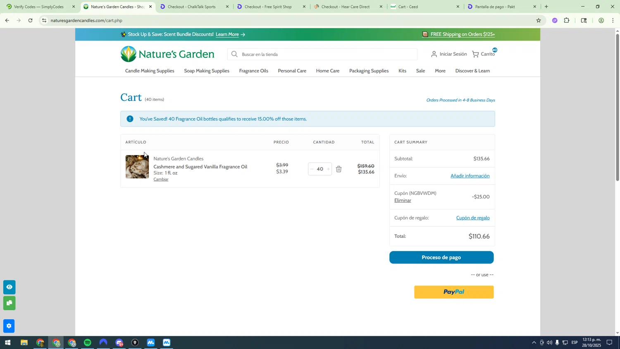Screen dimensions: 620x349
Task: Switch to Checkout - Hear Care Direct tab
Action: tap(348, 7)
